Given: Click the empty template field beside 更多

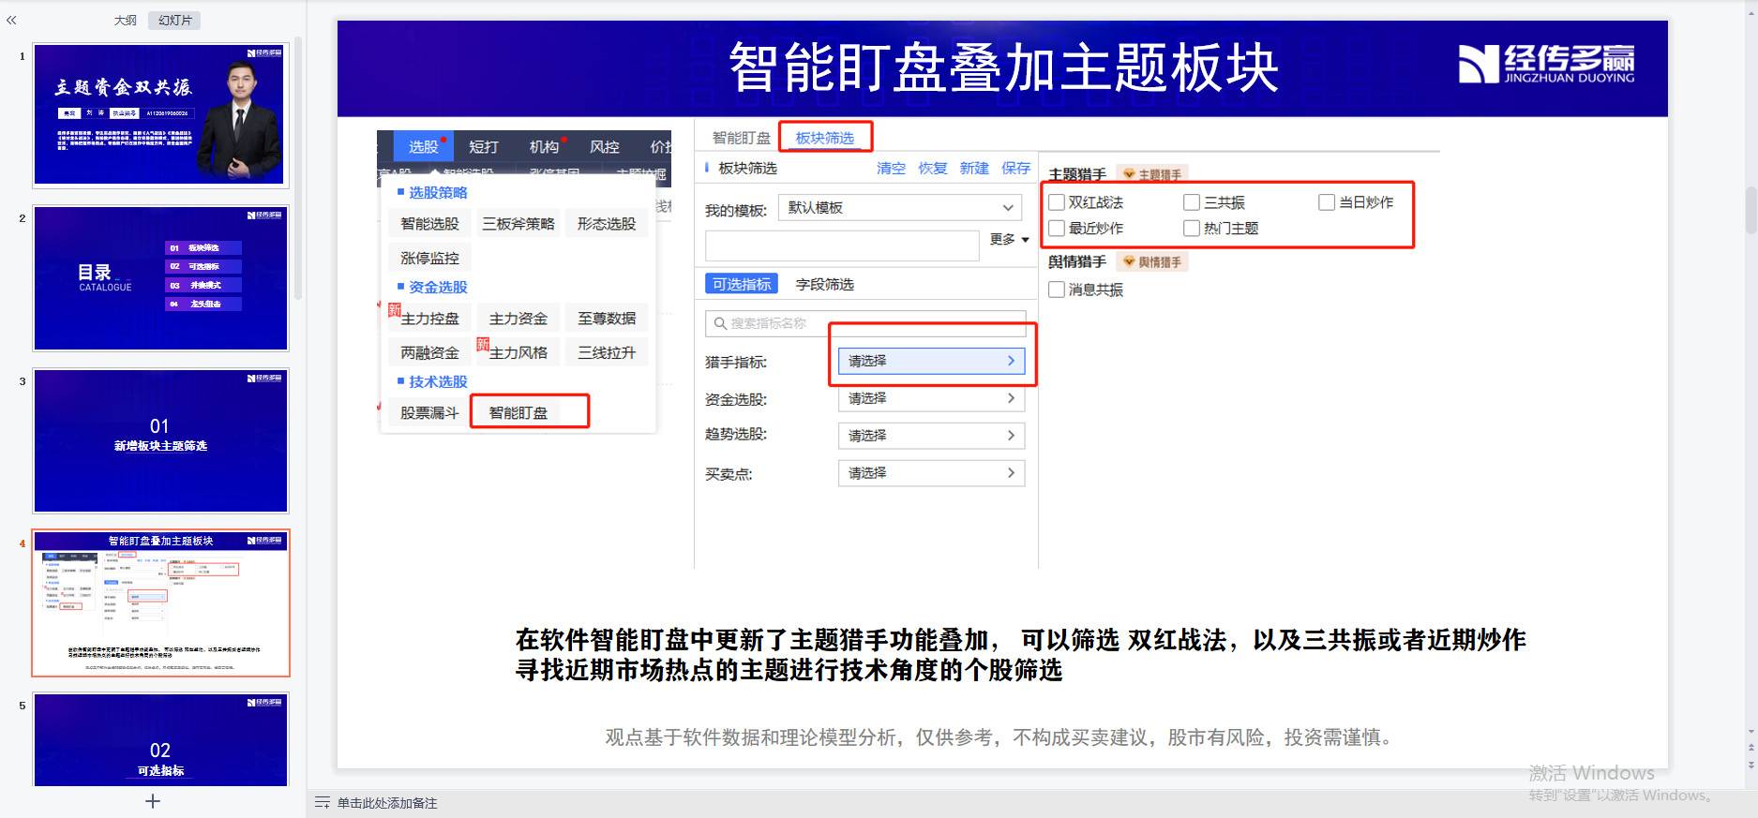Looking at the screenshot, I should coord(842,245).
